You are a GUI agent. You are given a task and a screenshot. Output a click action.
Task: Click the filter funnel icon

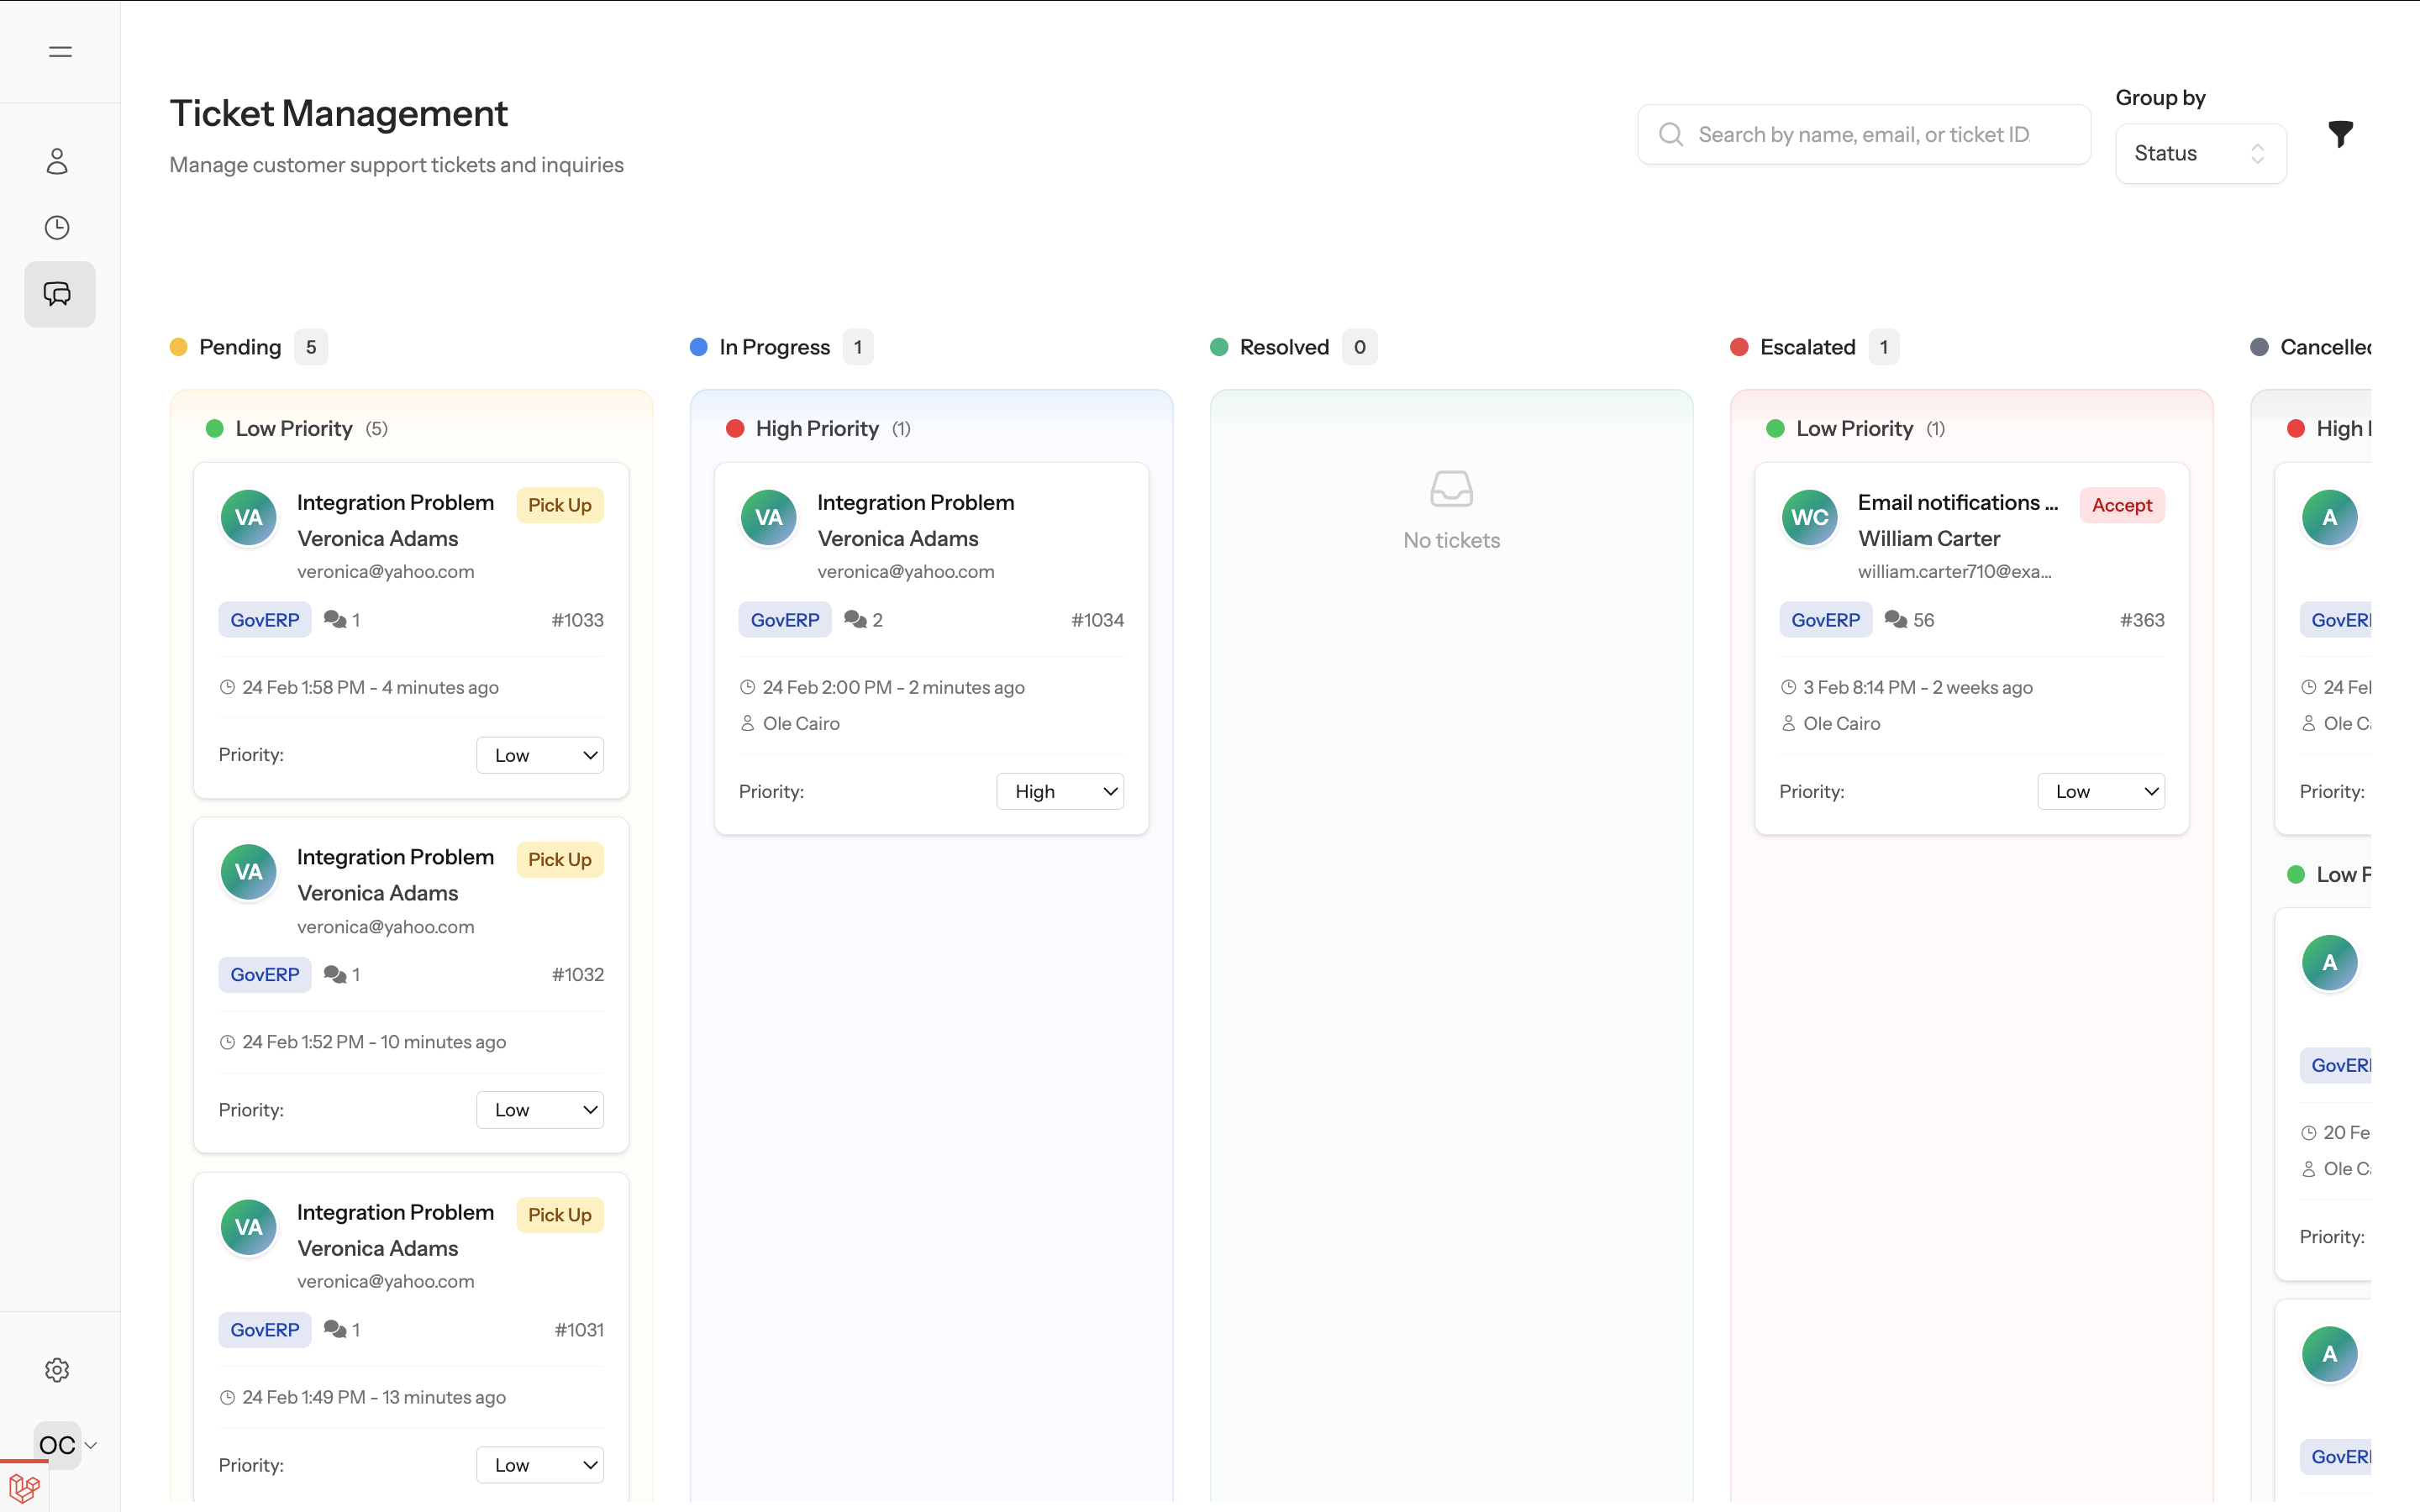pyautogui.click(x=2340, y=134)
